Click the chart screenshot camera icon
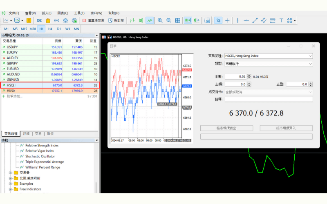Viewport: 327px width, 204px height. (x=207, y=20)
